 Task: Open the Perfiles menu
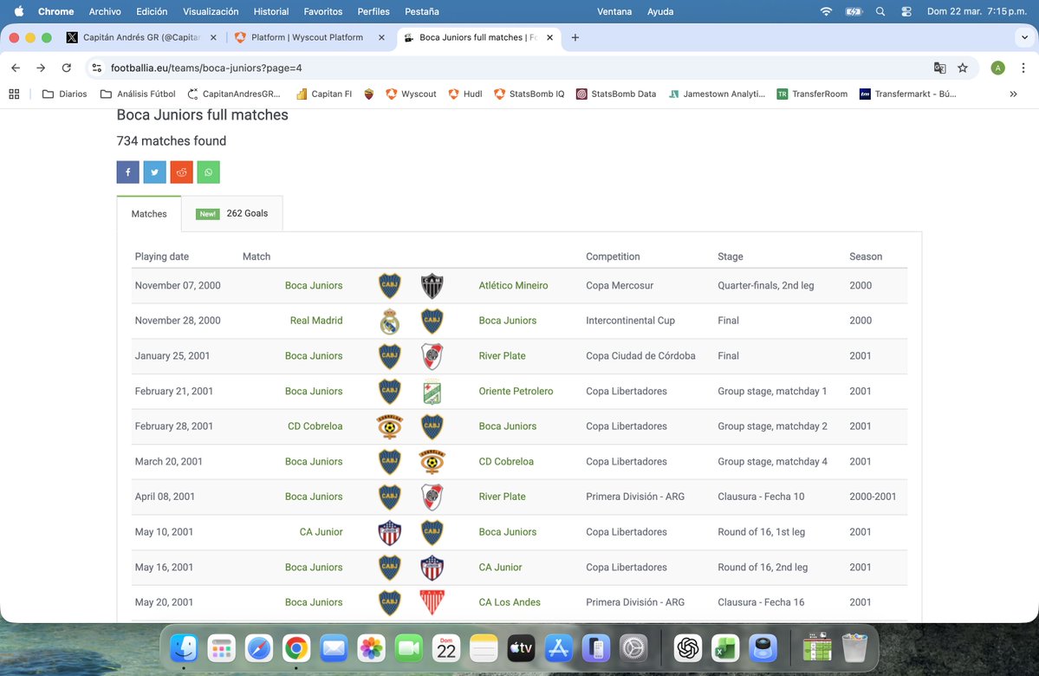pos(373,11)
